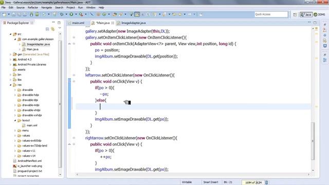The image size is (329, 185).
Task: Click the Console icon in right trim
Action: 325,46
